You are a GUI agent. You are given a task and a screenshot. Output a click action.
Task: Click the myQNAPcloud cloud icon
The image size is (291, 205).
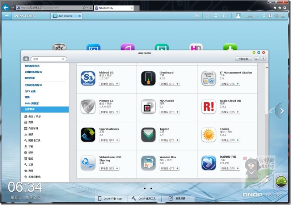[x=197, y=16]
